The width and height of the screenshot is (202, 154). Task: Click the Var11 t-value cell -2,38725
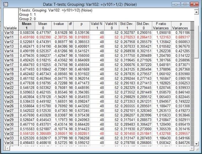[60, 37]
